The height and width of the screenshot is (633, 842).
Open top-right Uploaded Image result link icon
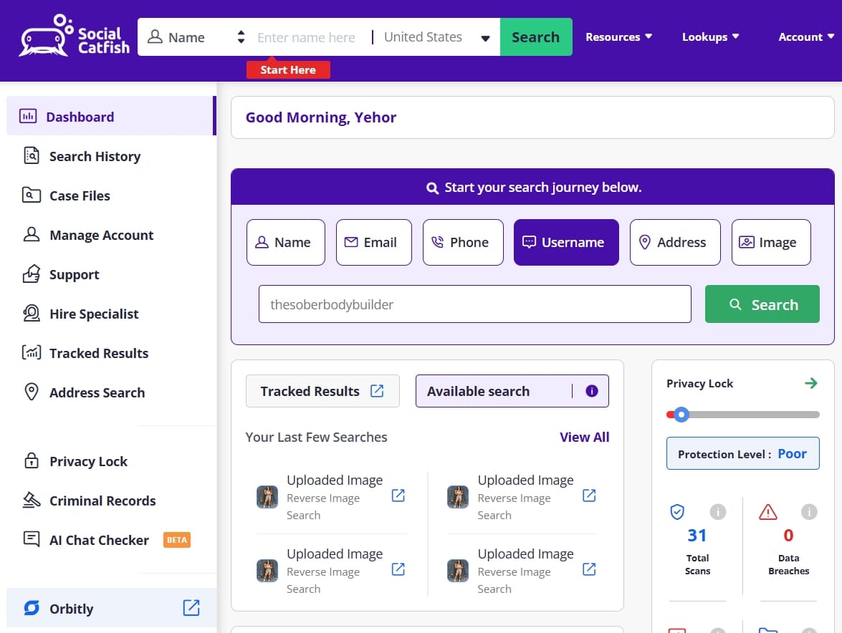[589, 495]
